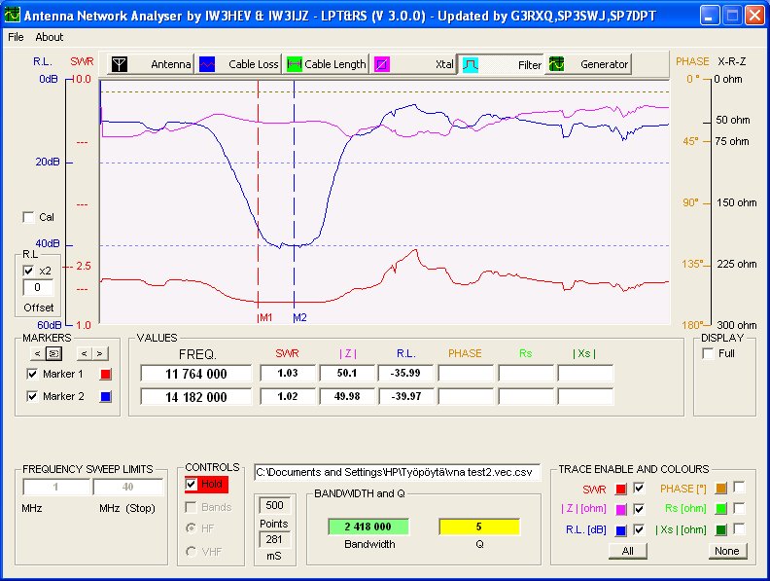The width and height of the screenshot is (770, 581).
Task: Click the Marker 2 blue color swatch
Action: [107, 397]
